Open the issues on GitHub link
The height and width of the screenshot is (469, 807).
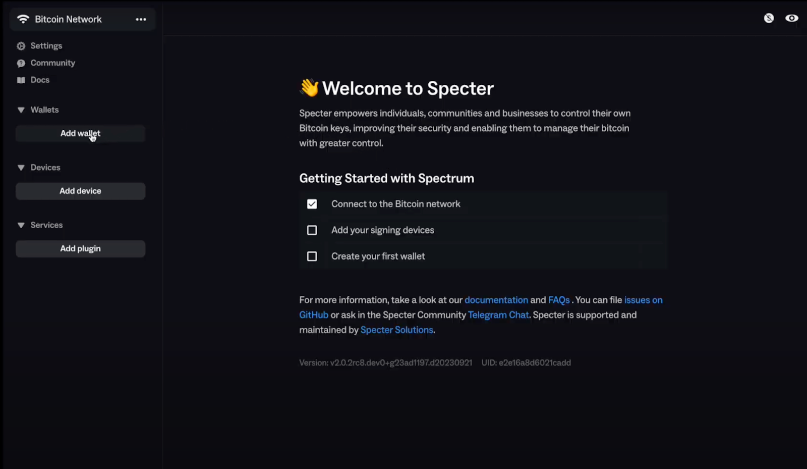pos(643,300)
